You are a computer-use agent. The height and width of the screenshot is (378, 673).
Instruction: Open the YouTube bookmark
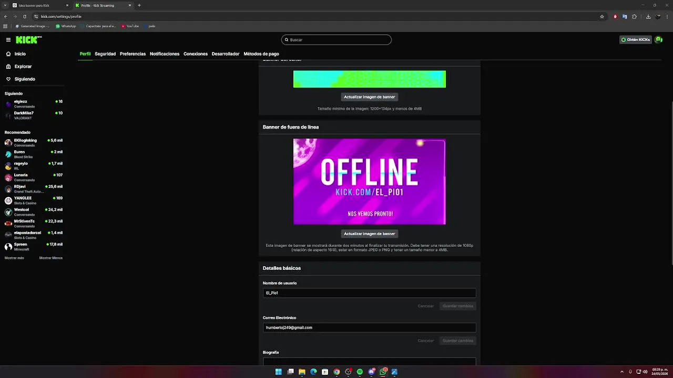coord(130,26)
